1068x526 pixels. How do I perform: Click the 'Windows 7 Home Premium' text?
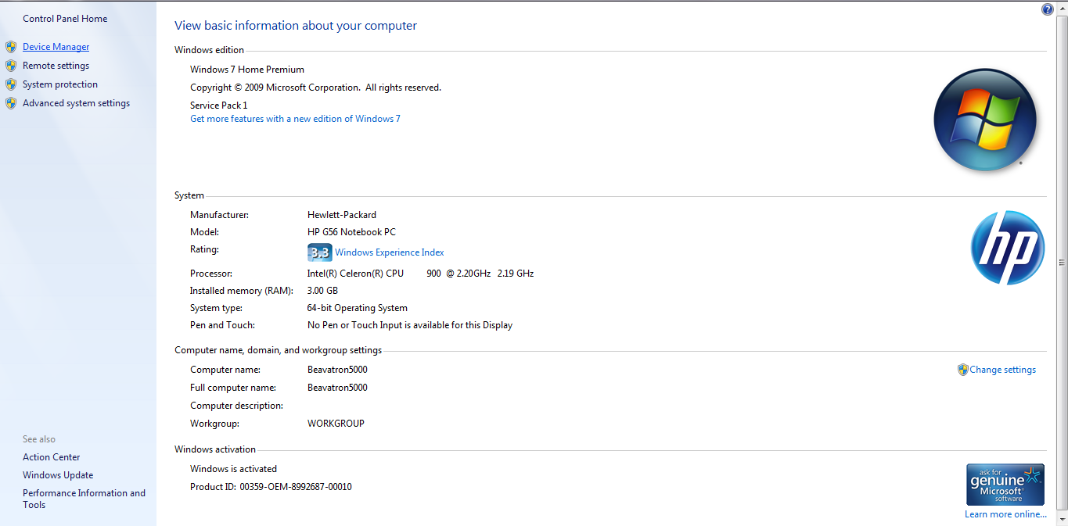(x=247, y=70)
